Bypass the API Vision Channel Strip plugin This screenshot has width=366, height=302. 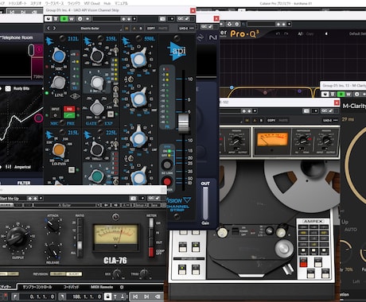(48, 19)
